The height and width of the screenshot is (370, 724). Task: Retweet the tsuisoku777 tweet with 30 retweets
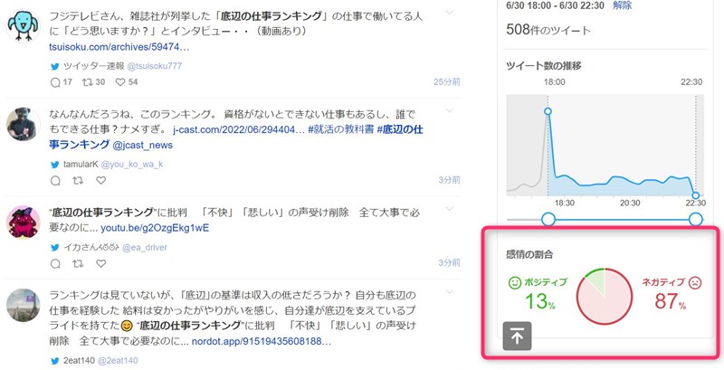88,82
